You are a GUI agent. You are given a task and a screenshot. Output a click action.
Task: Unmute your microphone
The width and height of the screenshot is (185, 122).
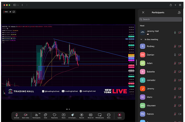16,115
